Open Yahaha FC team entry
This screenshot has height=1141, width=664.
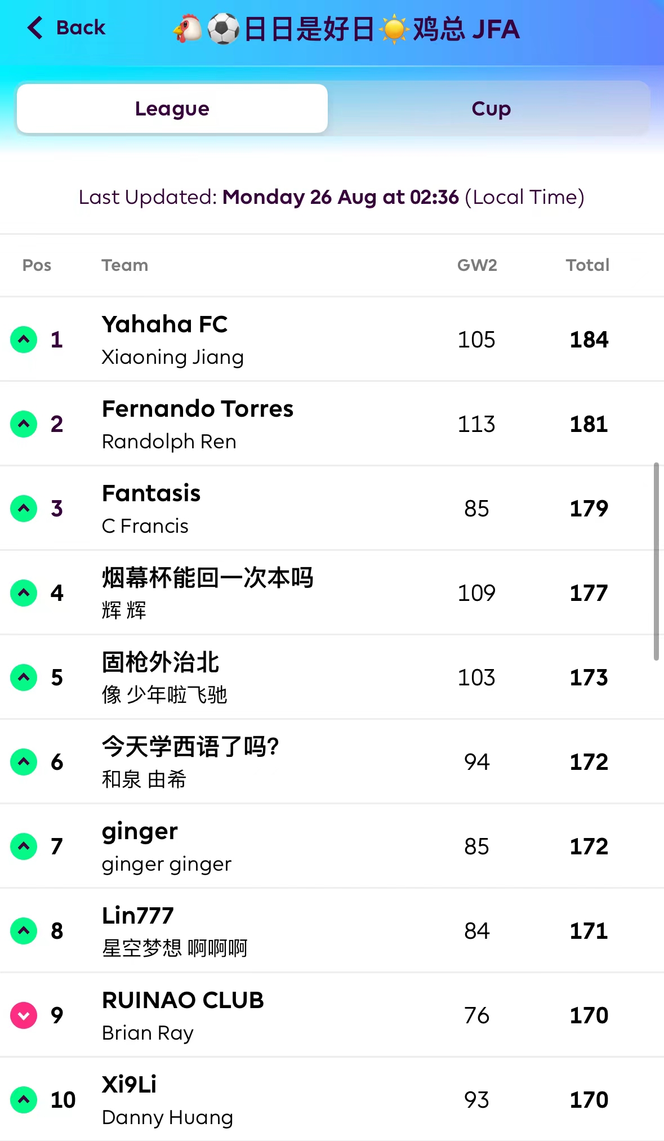pyautogui.click(x=164, y=325)
